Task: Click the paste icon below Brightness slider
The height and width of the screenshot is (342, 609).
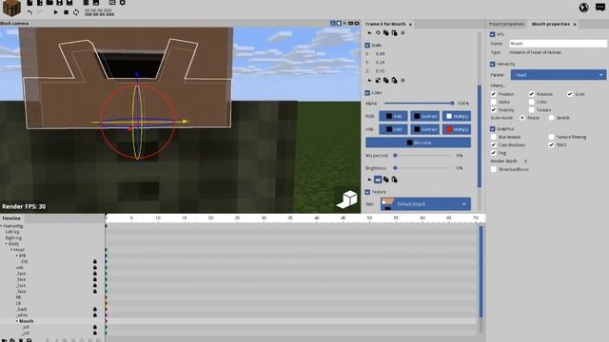Action: point(394,180)
